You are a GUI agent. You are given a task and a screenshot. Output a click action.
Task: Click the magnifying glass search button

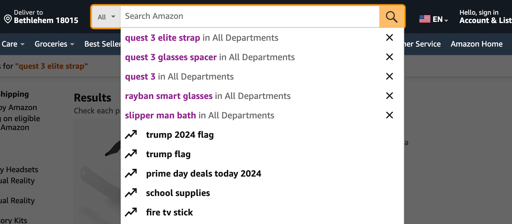[391, 17]
